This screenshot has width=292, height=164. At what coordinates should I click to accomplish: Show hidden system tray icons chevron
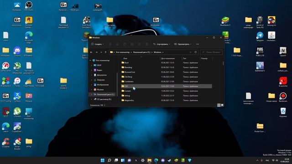[257, 160]
